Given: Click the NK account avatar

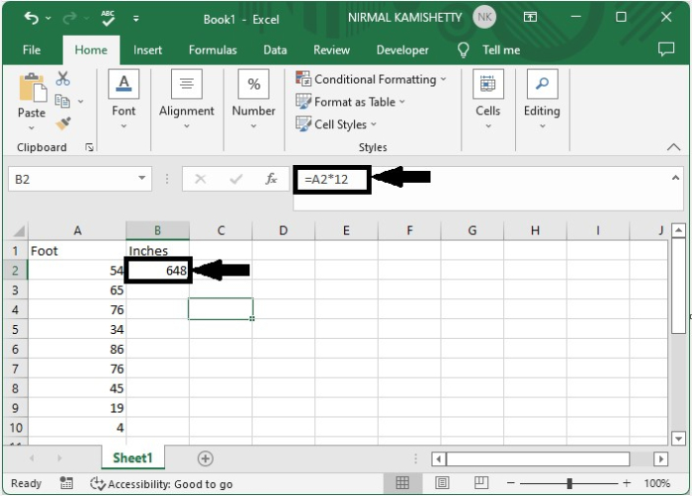Looking at the screenshot, I should tap(484, 17).
